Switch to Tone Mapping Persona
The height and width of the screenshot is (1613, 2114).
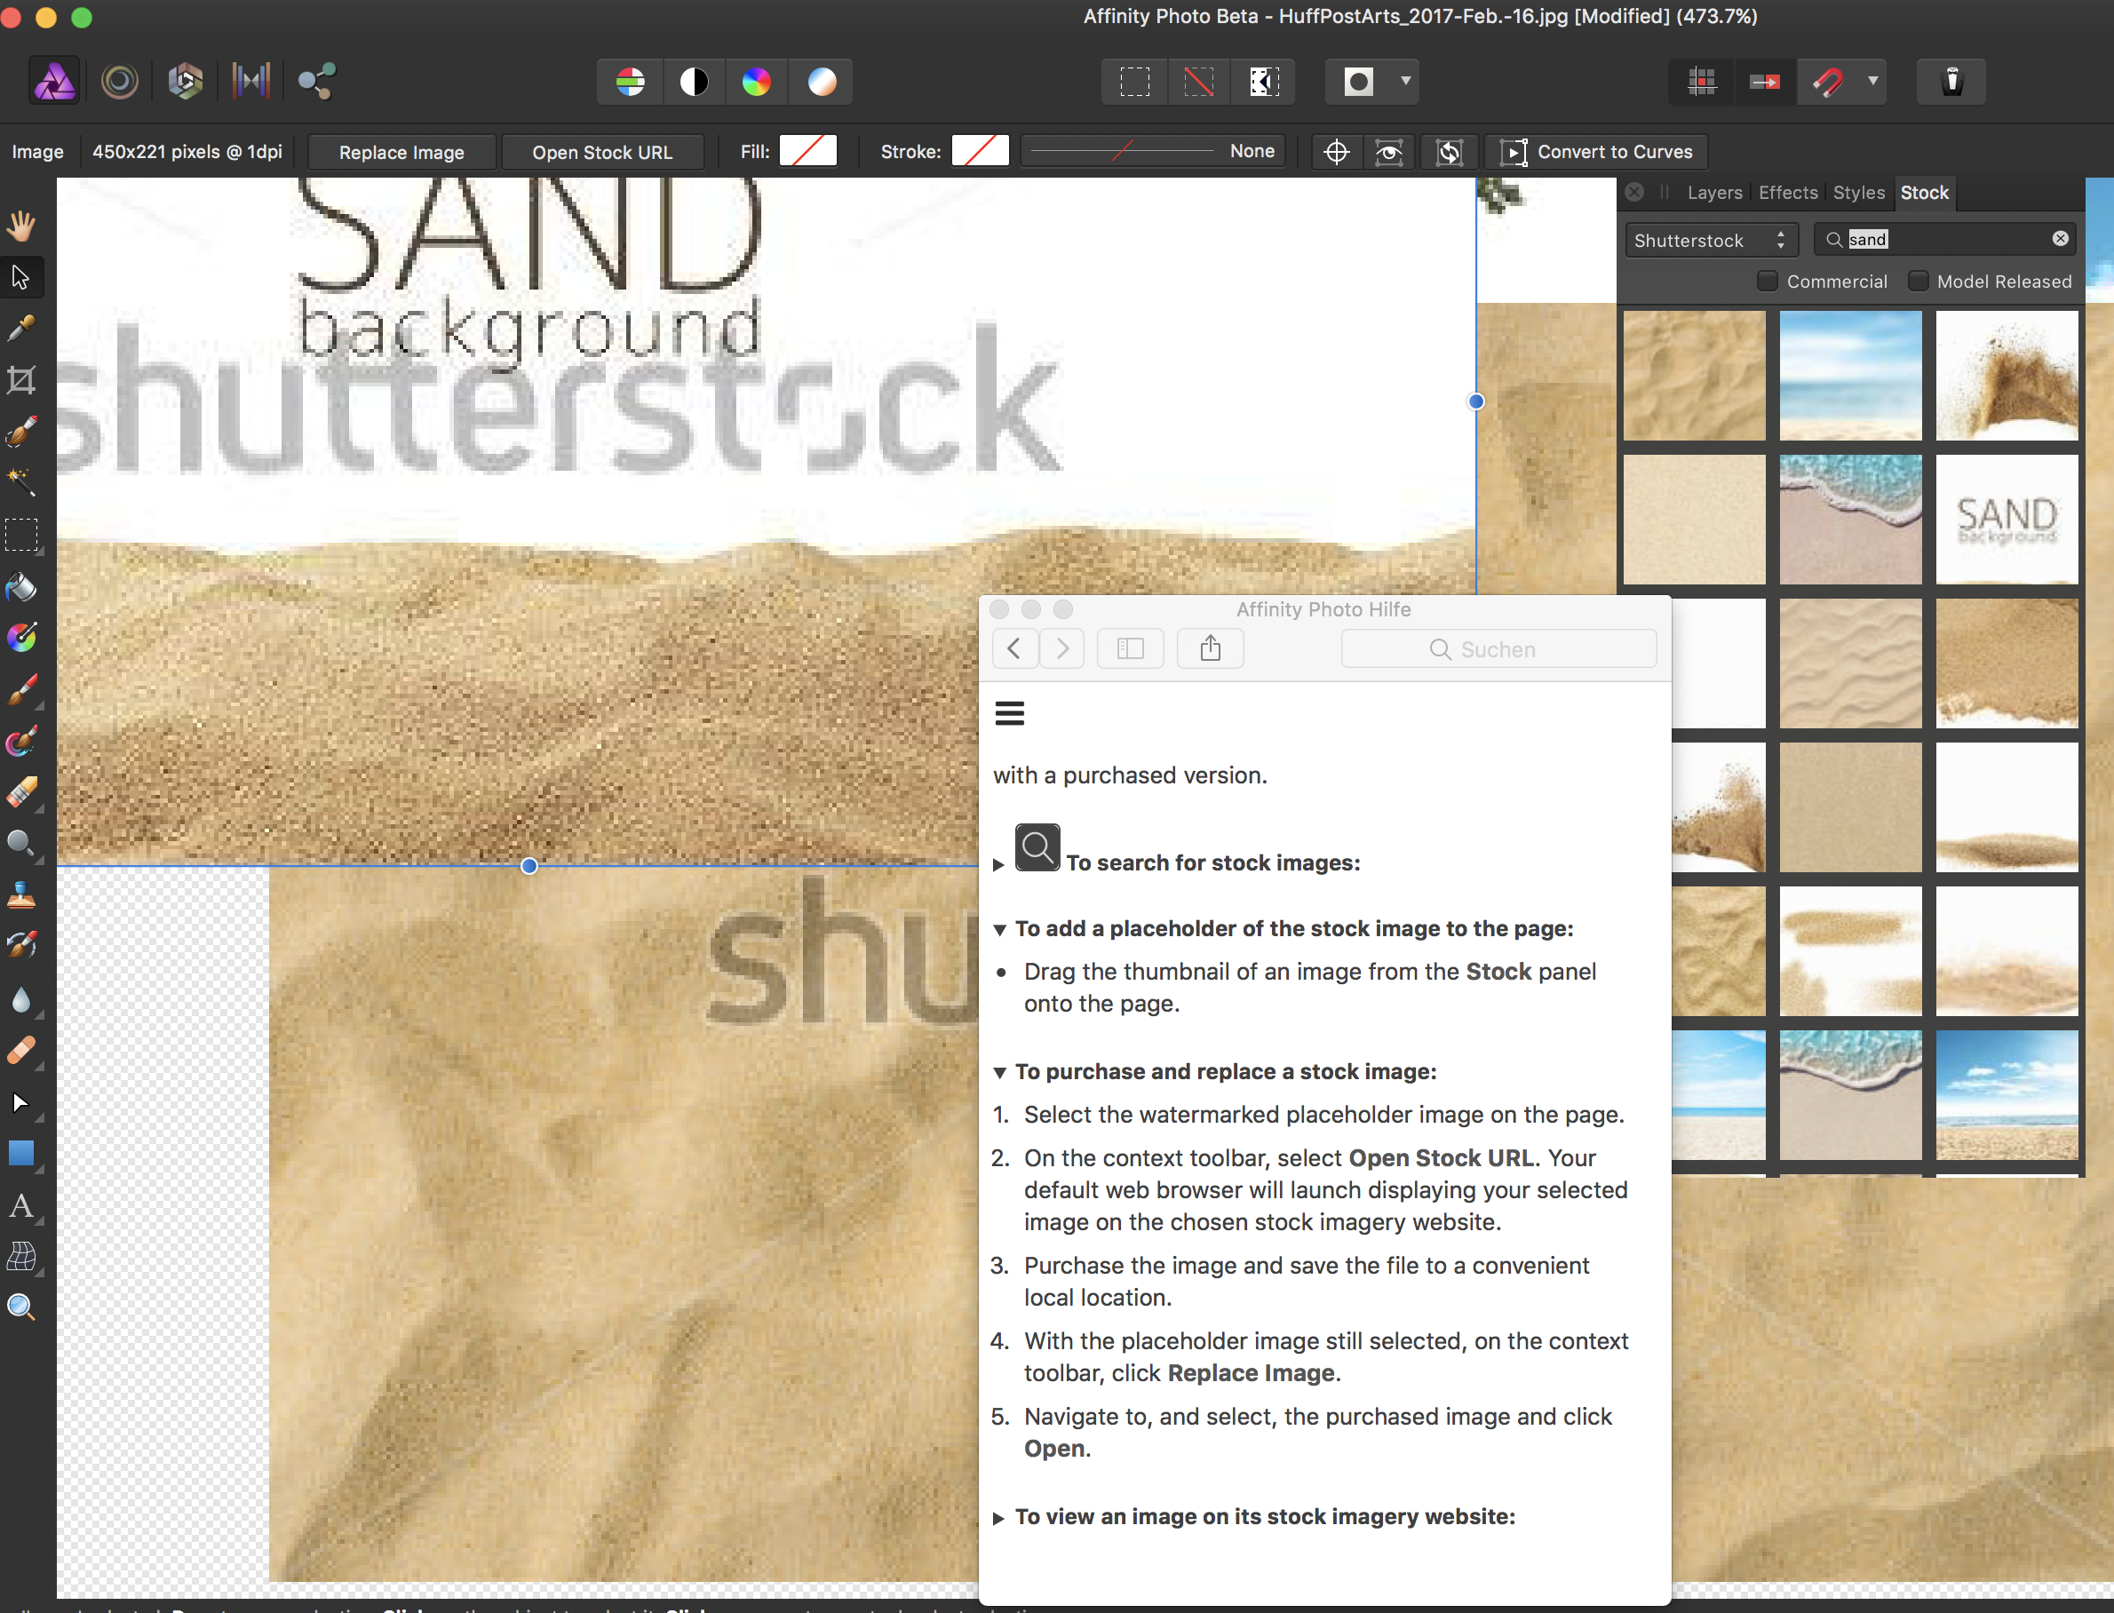coord(250,82)
